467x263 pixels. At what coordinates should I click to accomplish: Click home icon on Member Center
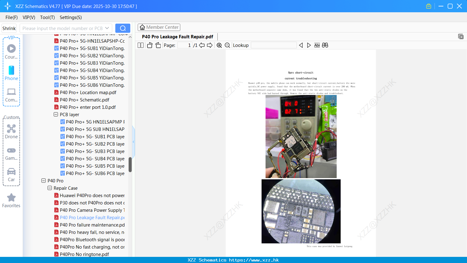coord(142,27)
